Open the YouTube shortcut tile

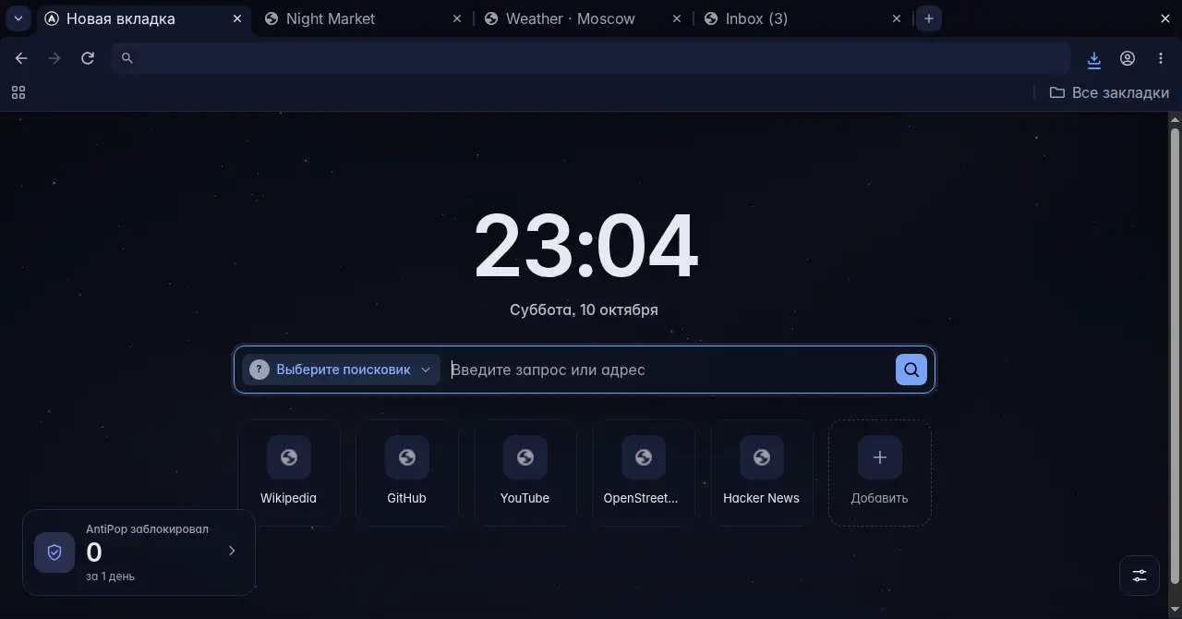tap(525, 473)
